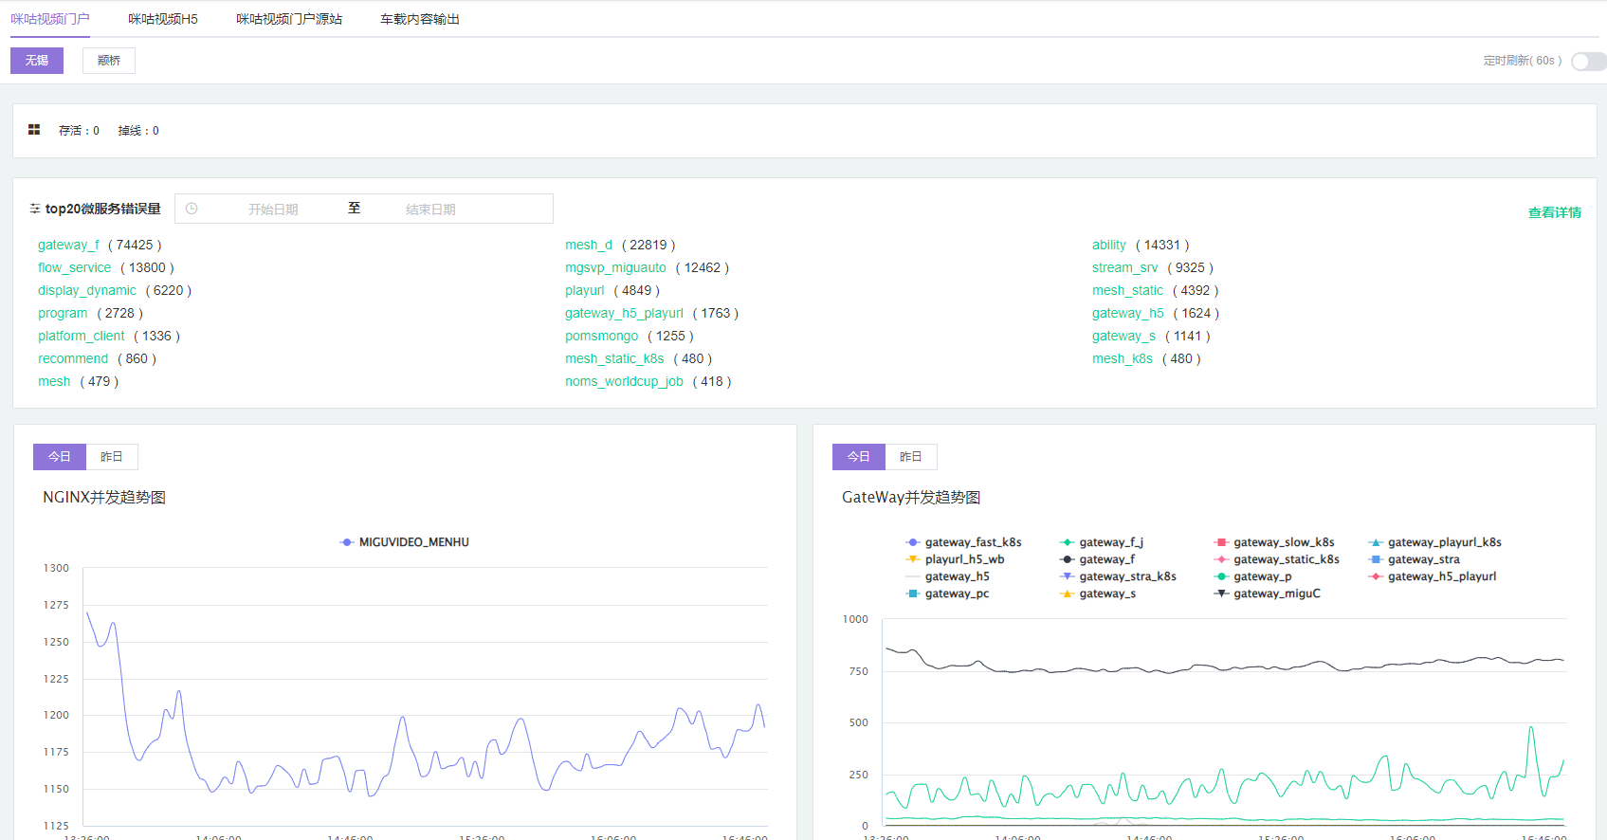Image resolution: width=1607 pixels, height=840 pixels.
Task: Toggle MIGUVIDEO_MENHU legend series
Action: [405, 542]
